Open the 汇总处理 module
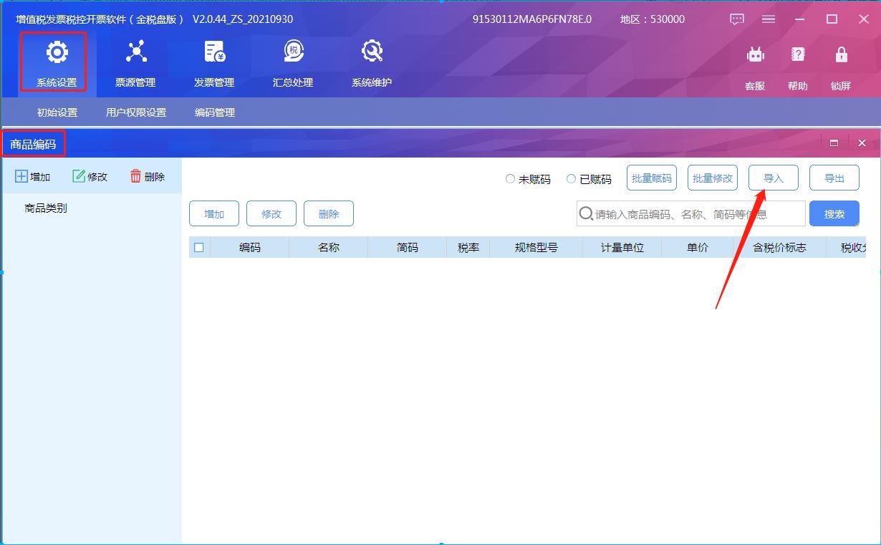881x545 pixels. point(292,62)
